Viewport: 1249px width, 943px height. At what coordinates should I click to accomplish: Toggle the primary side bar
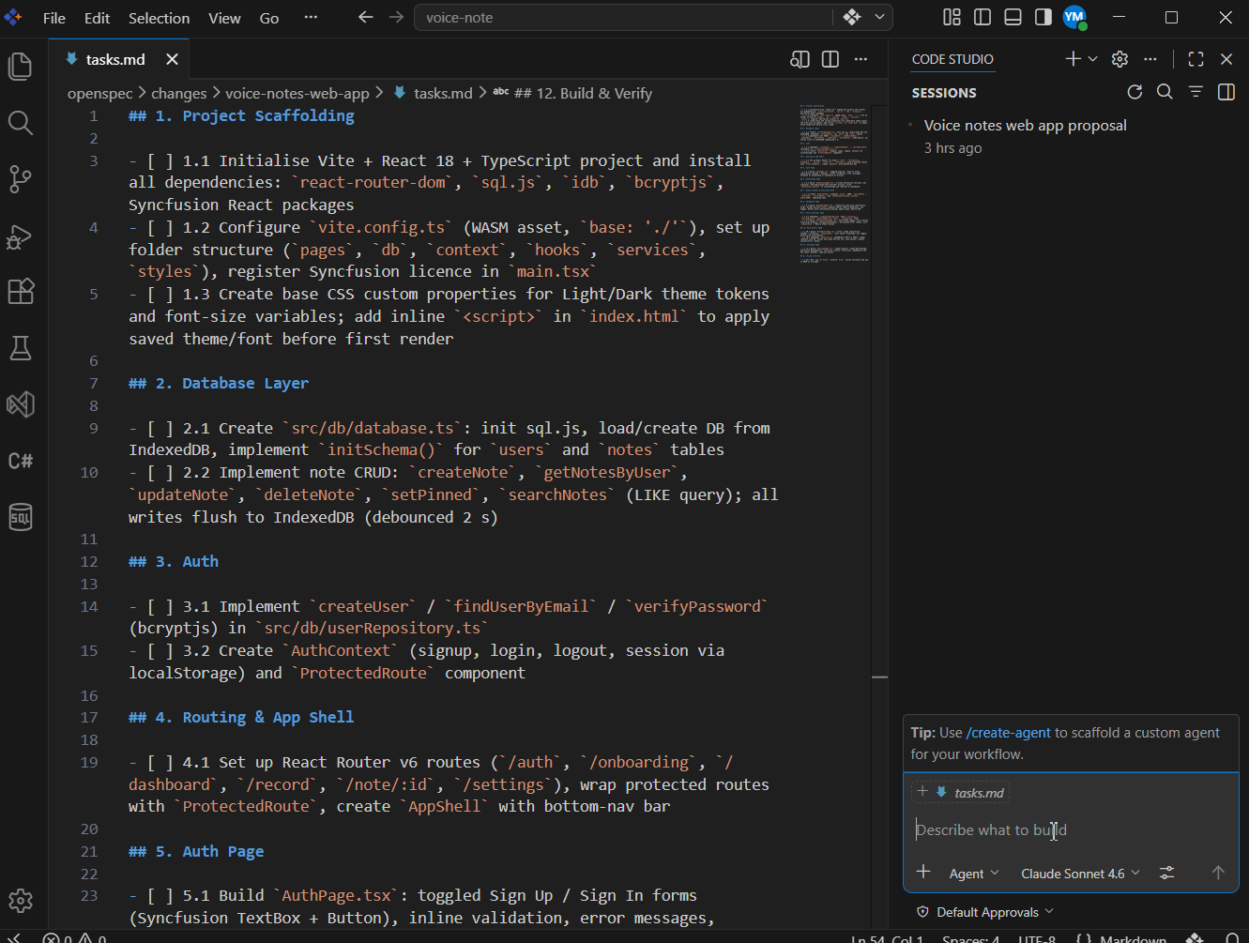[982, 17]
